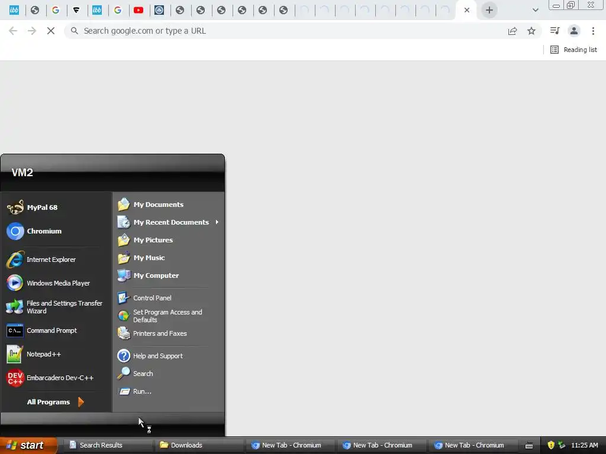Open MyPal 68 from Start menu
606x454 pixels.
click(x=56, y=207)
